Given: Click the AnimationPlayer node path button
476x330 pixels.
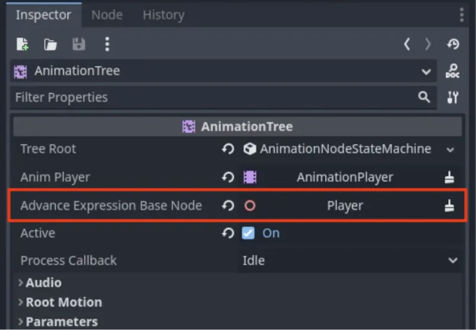Looking at the screenshot, I should [340, 177].
